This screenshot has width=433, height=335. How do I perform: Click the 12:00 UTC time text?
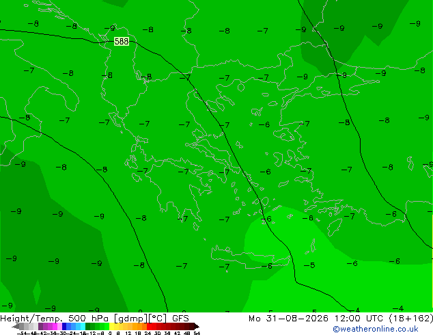coord(359,319)
